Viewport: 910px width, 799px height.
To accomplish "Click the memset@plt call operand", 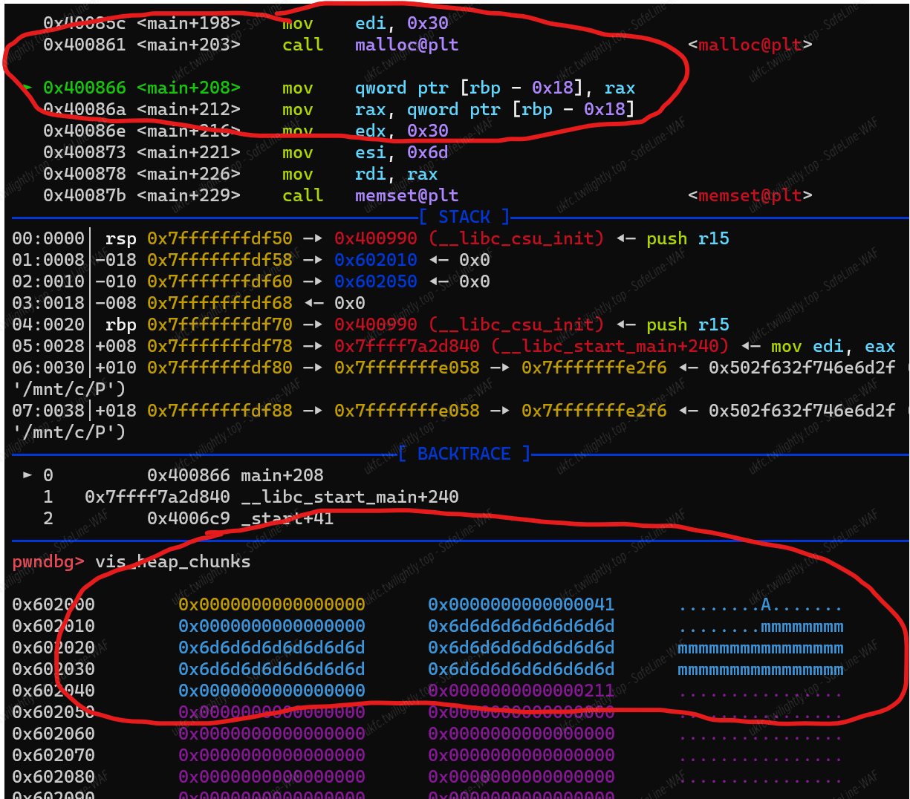I will click(406, 195).
